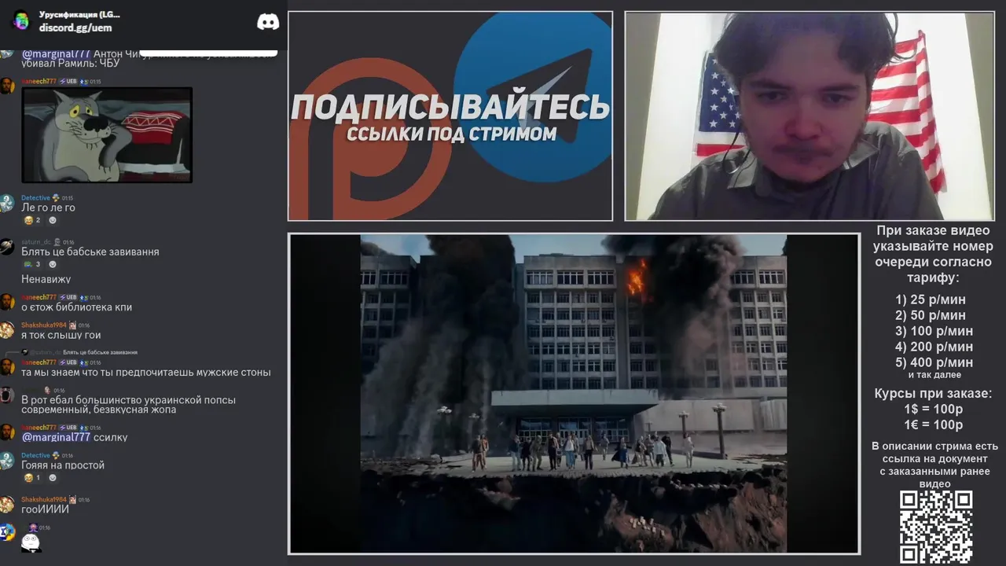The width and height of the screenshot is (1006, 566).
Task: Click the @marginal777 mention before "ссилку"
Action: [x=56, y=437]
